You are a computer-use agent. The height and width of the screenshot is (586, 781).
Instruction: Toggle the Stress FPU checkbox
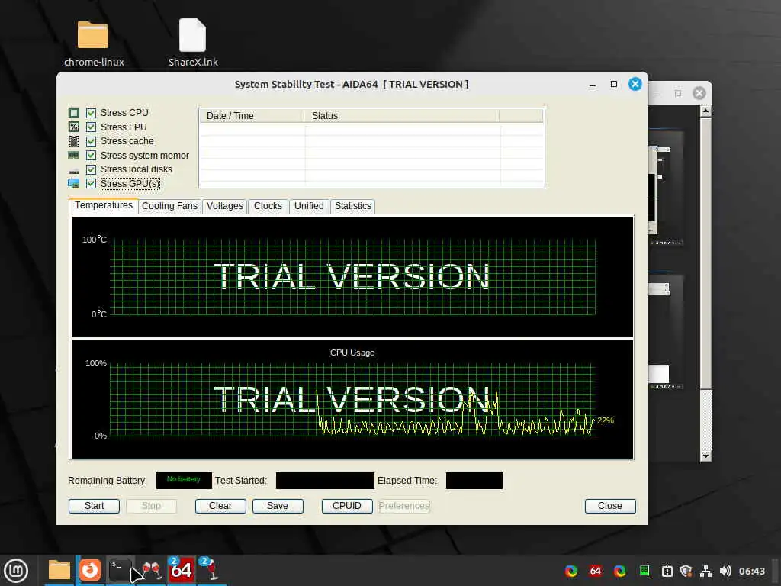[91, 127]
